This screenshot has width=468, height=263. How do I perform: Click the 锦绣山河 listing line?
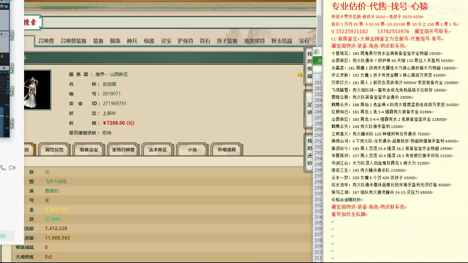395,141
